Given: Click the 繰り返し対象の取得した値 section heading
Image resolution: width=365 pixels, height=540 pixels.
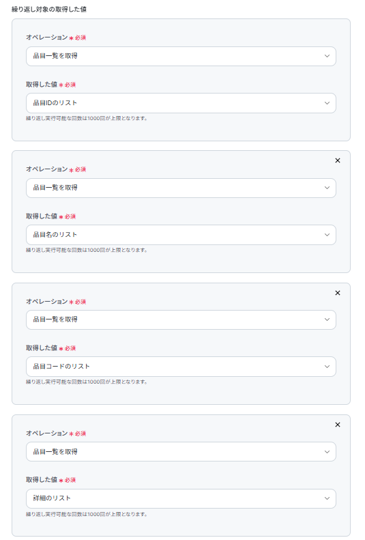Looking at the screenshot, I should [x=49, y=10].
